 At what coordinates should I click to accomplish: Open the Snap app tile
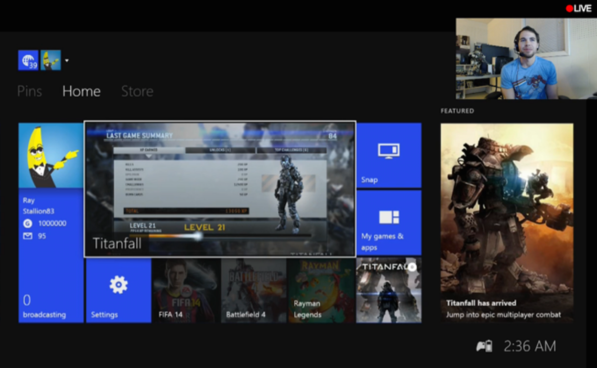click(389, 156)
